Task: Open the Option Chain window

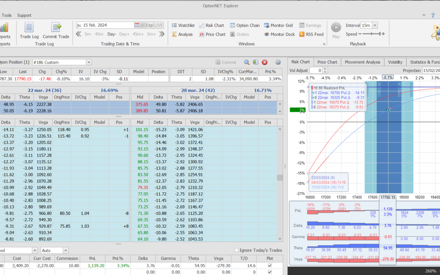Action: [x=244, y=25]
